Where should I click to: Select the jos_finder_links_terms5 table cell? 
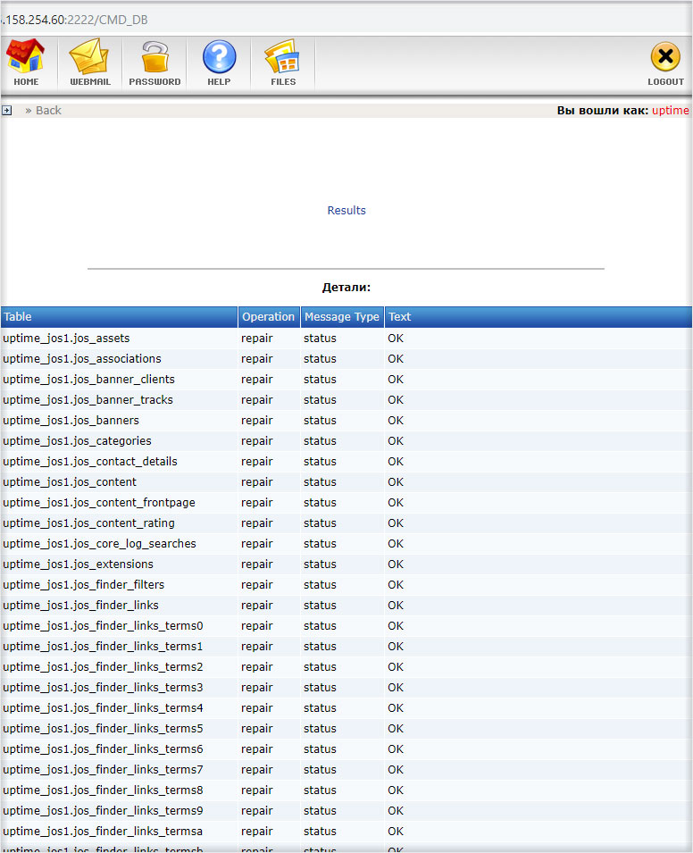pyautogui.click(x=119, y=729)
